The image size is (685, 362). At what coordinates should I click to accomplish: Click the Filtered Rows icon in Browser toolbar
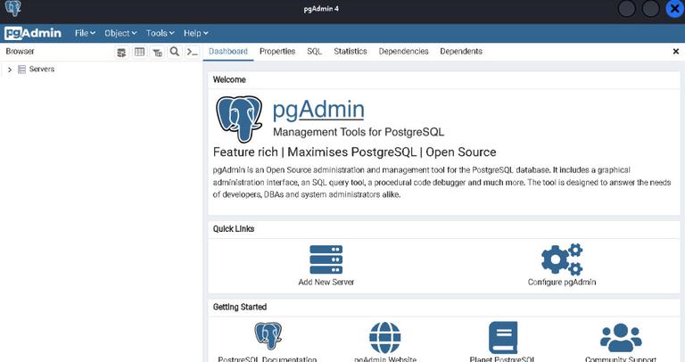pos(157,53)
